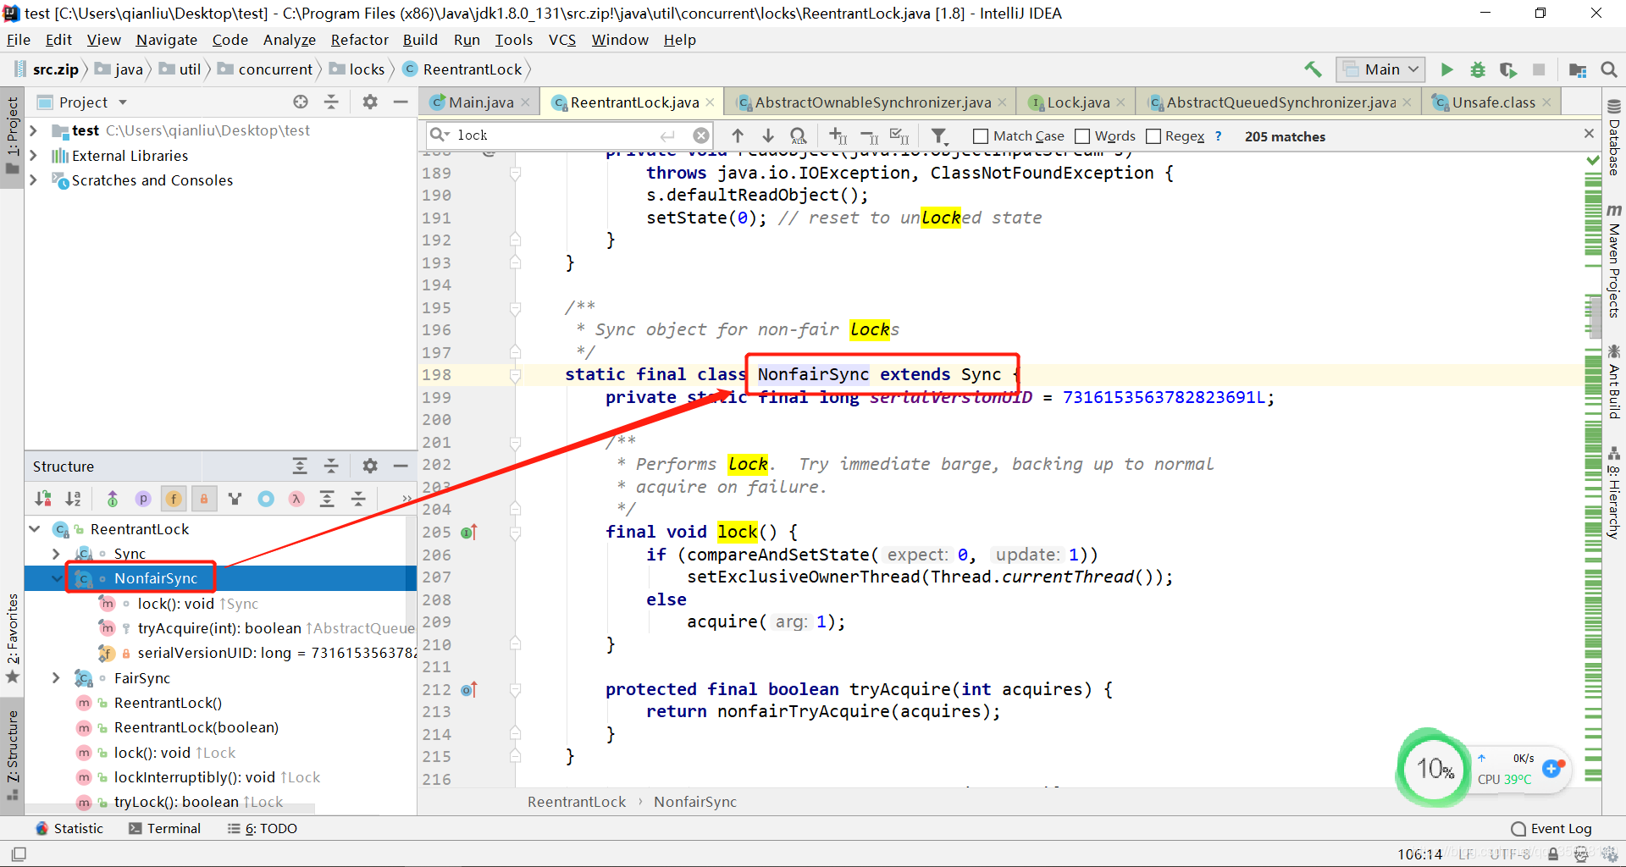Screen dimensions: 1626x867
Task: Open TODO tool window
Action: 263,829
